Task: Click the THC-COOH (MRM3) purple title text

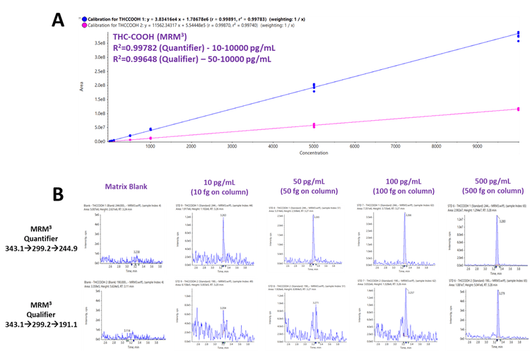Action: pos(151,37)
